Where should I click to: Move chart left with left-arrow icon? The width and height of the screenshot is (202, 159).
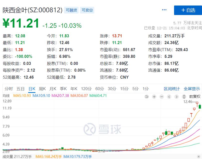coord(169,97)
